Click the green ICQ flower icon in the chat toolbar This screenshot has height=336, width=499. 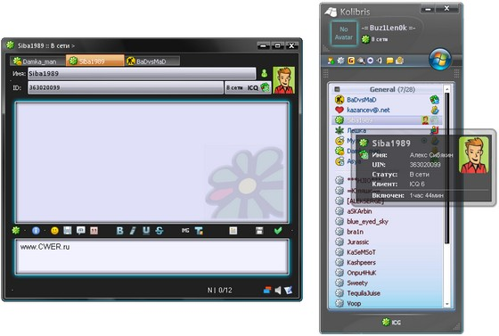coord(16,230)
